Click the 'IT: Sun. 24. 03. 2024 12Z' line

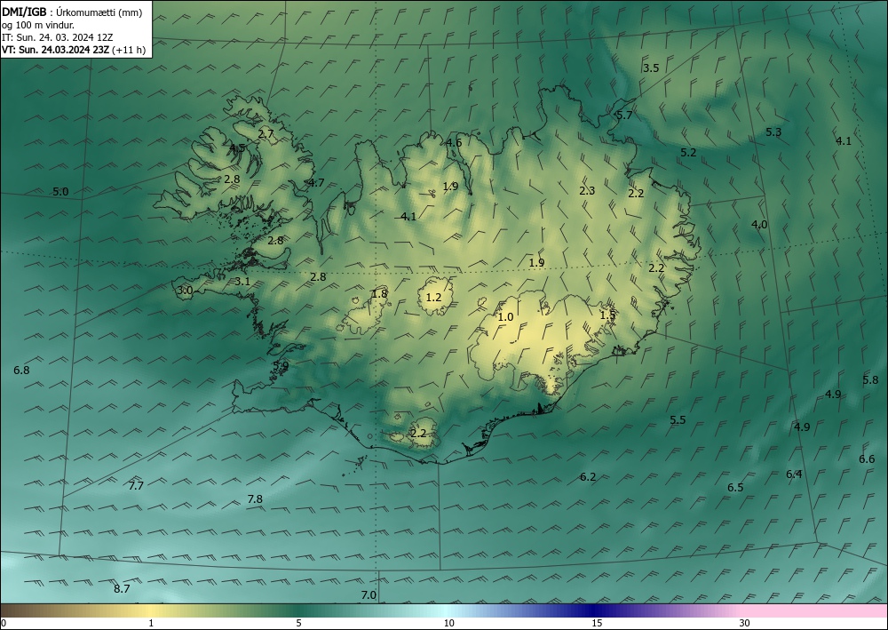[57, 37]
